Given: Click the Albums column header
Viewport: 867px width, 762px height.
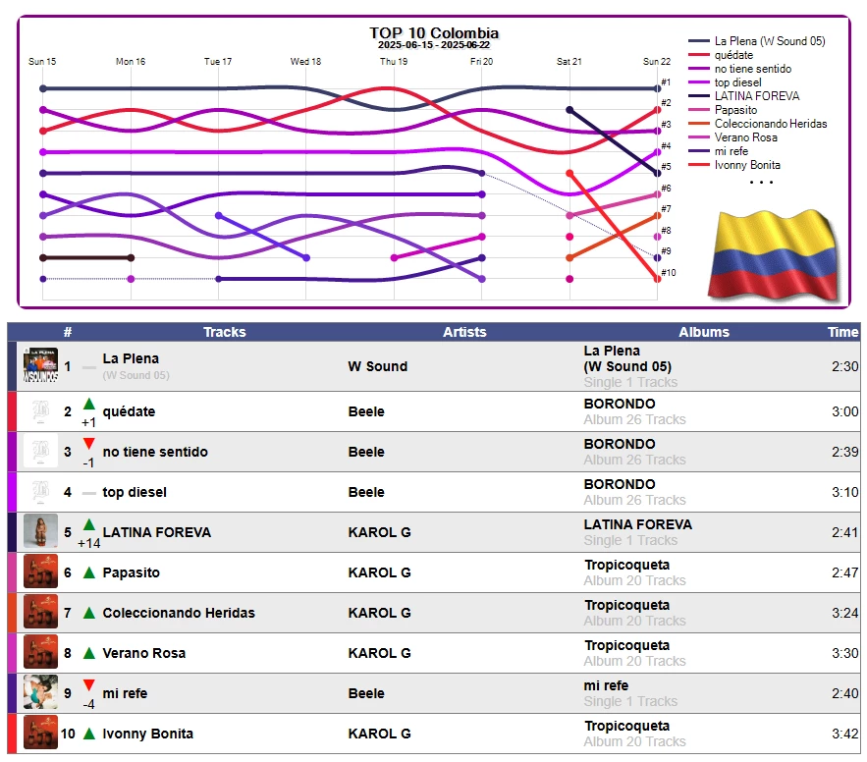Looking at the screenshot, I should coord(704,332).
